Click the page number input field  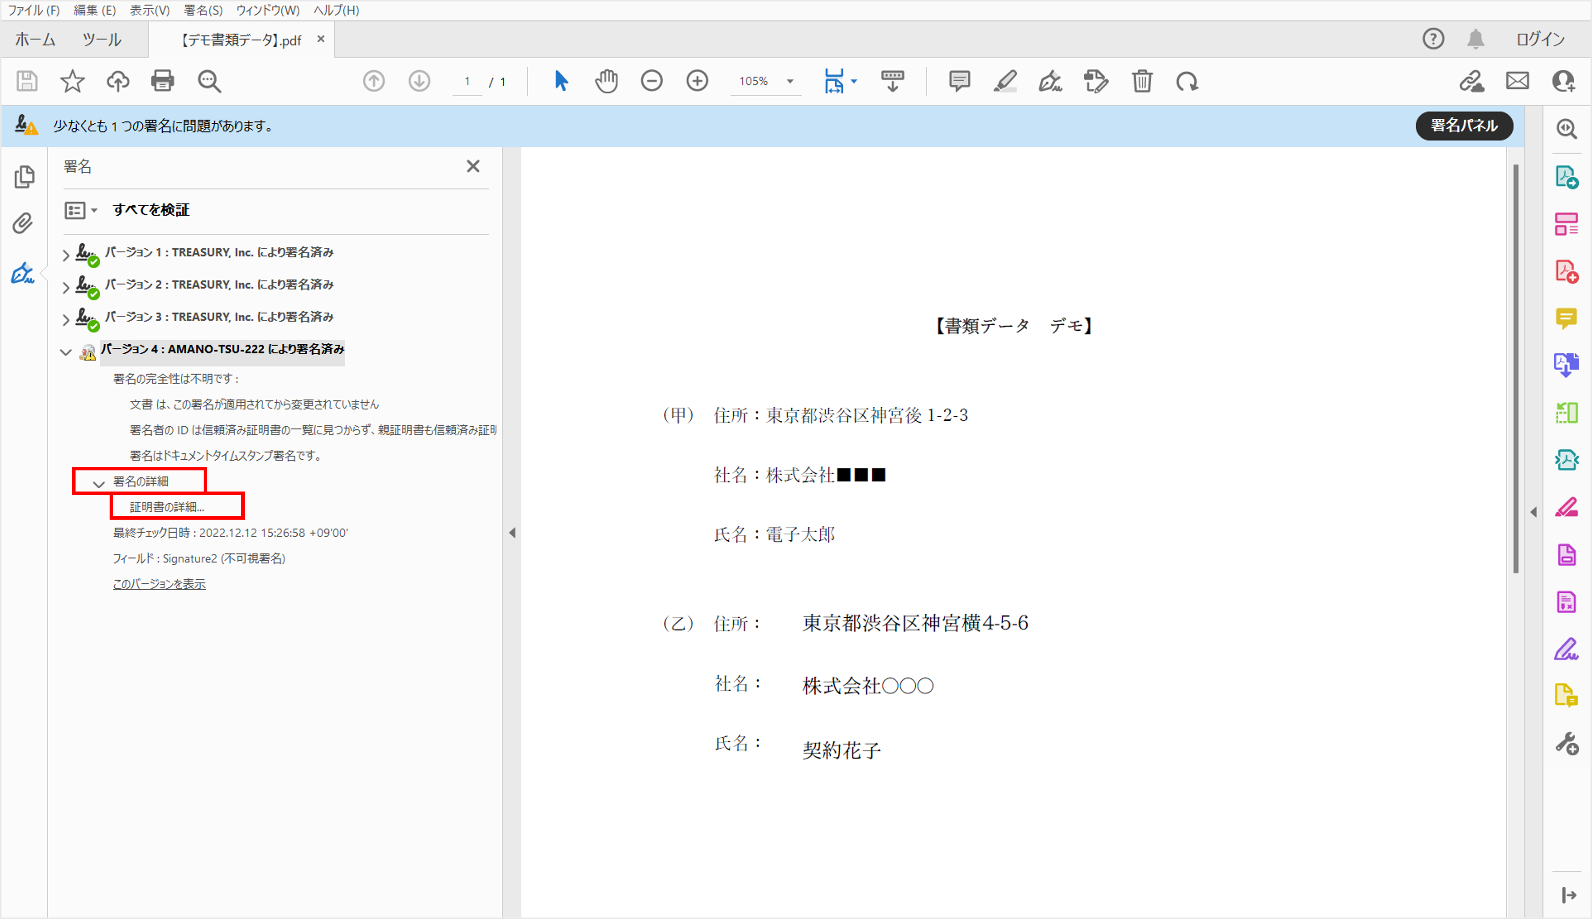[x=467, y=81]
